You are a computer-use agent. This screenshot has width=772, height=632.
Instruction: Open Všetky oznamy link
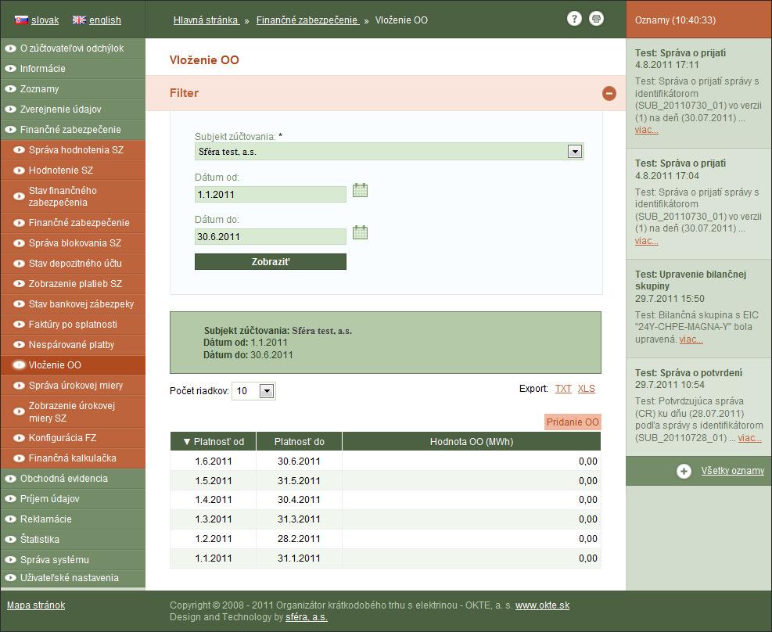coord(733,471)
